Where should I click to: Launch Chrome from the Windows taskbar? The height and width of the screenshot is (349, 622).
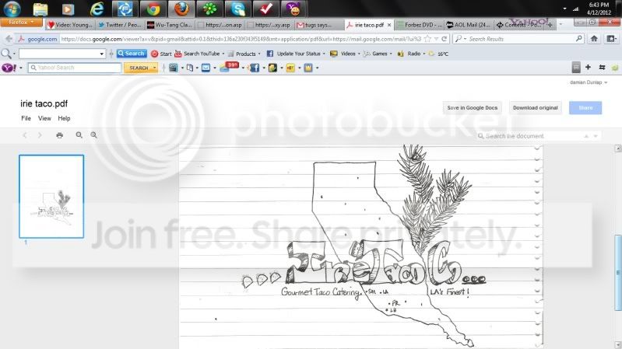click(x=153, y=9)
